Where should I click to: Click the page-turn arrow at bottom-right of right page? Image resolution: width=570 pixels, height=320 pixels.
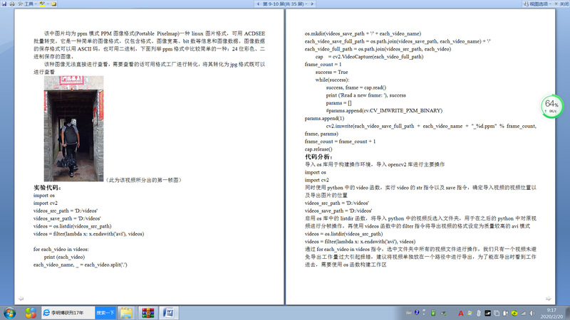[x=548, y=297]
